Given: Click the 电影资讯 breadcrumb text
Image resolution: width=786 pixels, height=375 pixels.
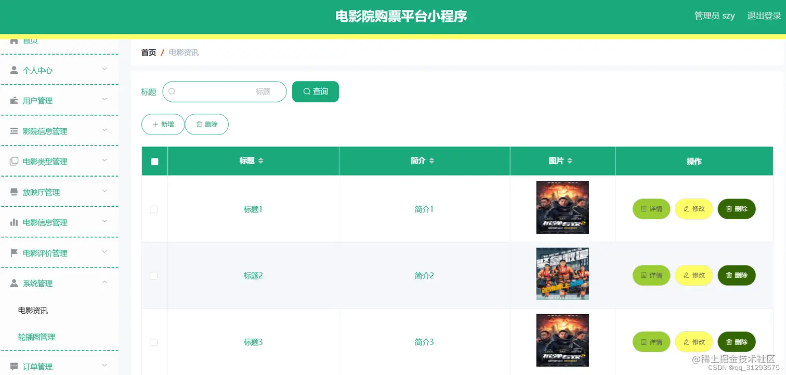Looking at the screenshot, I should point(184,52).
